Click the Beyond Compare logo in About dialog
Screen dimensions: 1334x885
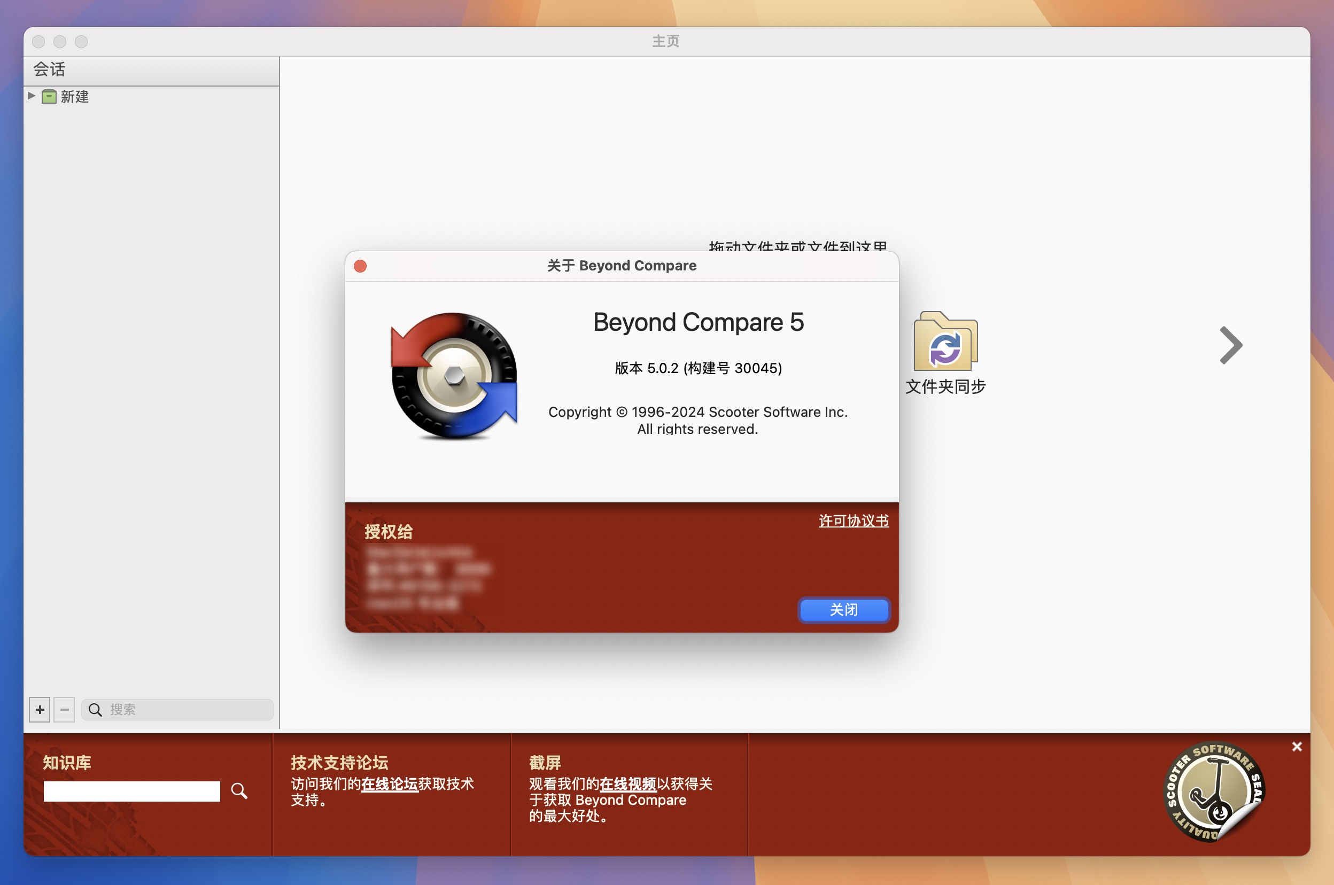(x=454, y=376)
